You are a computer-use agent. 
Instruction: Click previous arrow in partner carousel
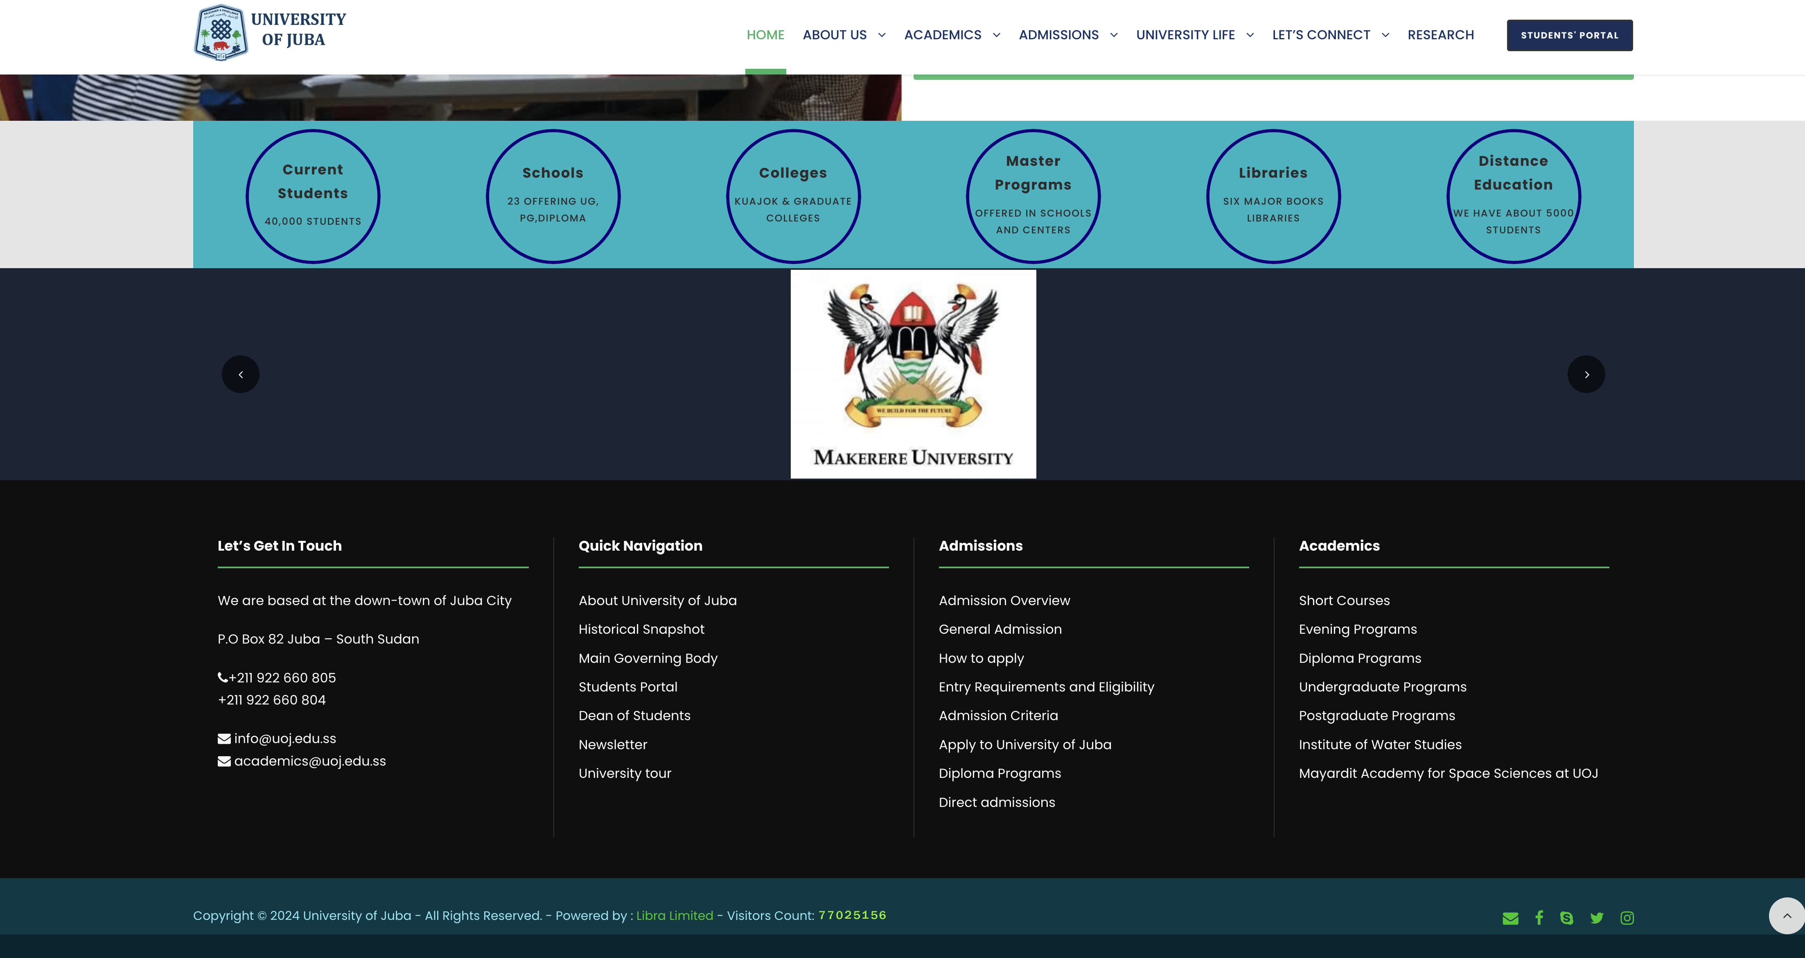(x=240, y=374)
